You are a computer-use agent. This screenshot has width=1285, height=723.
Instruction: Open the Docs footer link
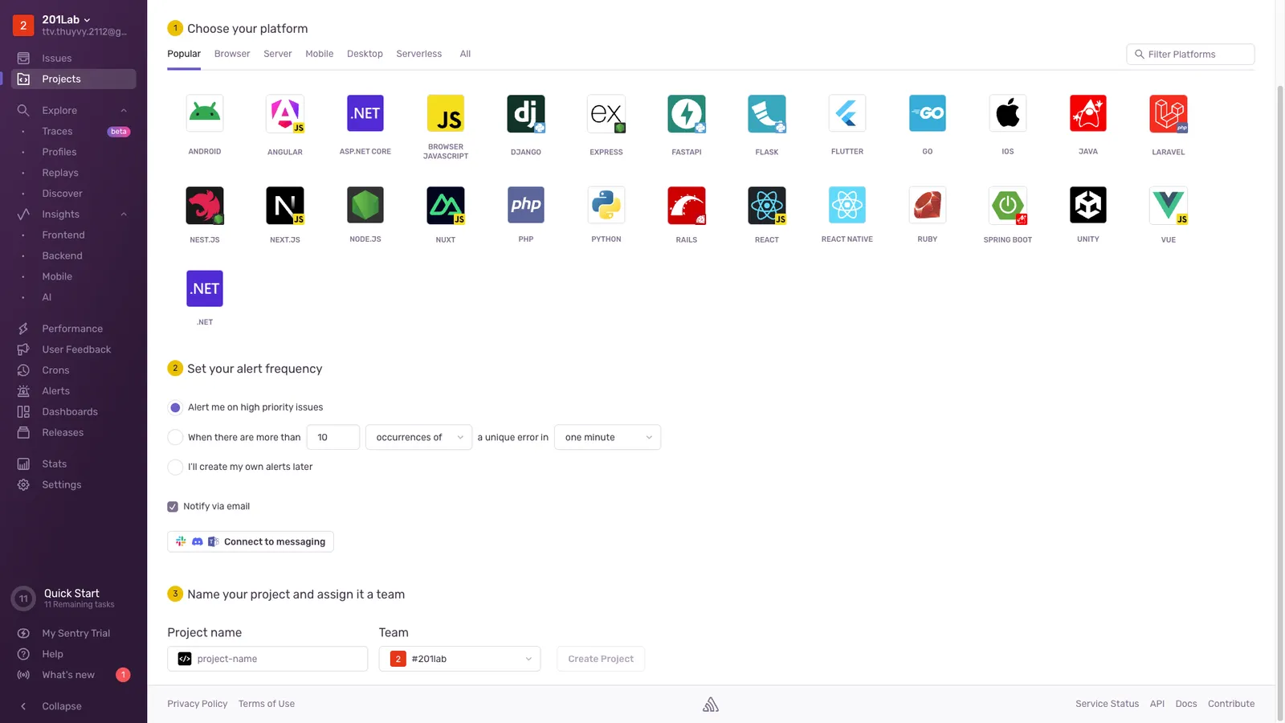(1186, 704)
